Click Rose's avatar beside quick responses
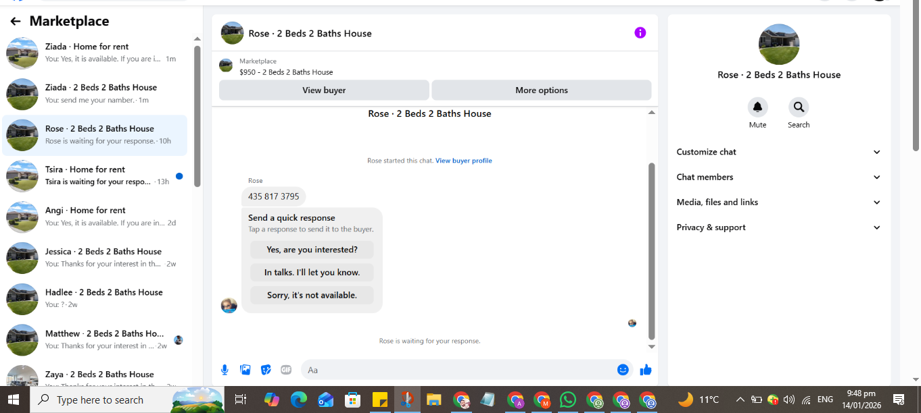 coord(229,305)
